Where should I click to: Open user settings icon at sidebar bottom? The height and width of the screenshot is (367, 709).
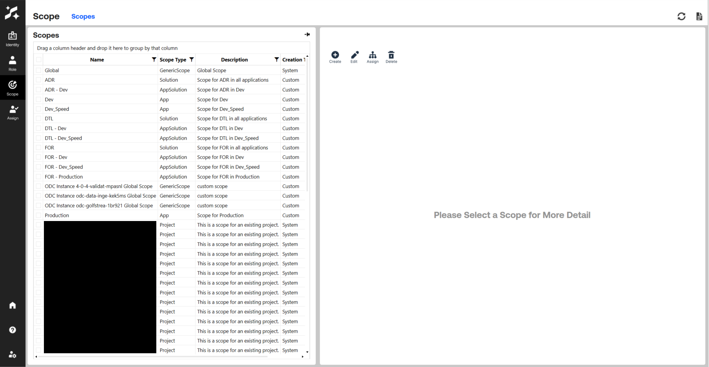coord(12,354)
